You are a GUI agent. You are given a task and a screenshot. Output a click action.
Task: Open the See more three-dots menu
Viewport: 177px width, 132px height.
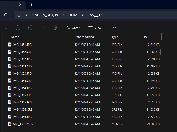[x=115, y=28]
